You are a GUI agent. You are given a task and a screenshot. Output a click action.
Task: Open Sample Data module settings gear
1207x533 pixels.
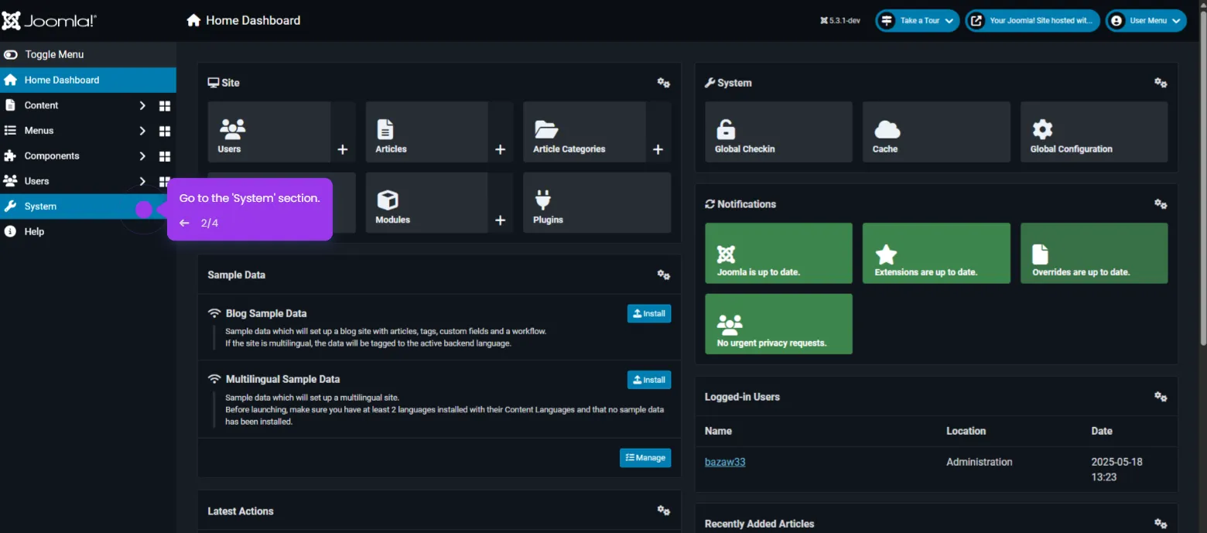click(x=663, y=275)
